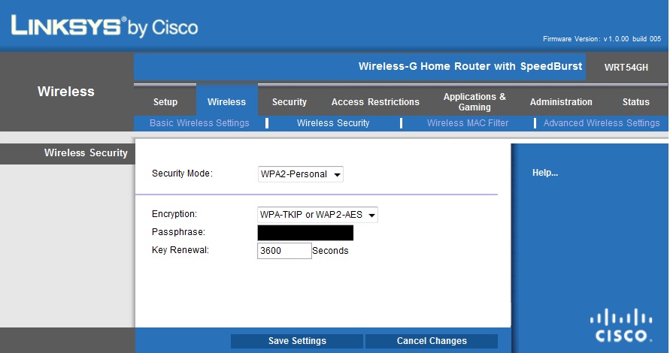
Task: Open Wireless MAC Filter page
Action: 468,123
